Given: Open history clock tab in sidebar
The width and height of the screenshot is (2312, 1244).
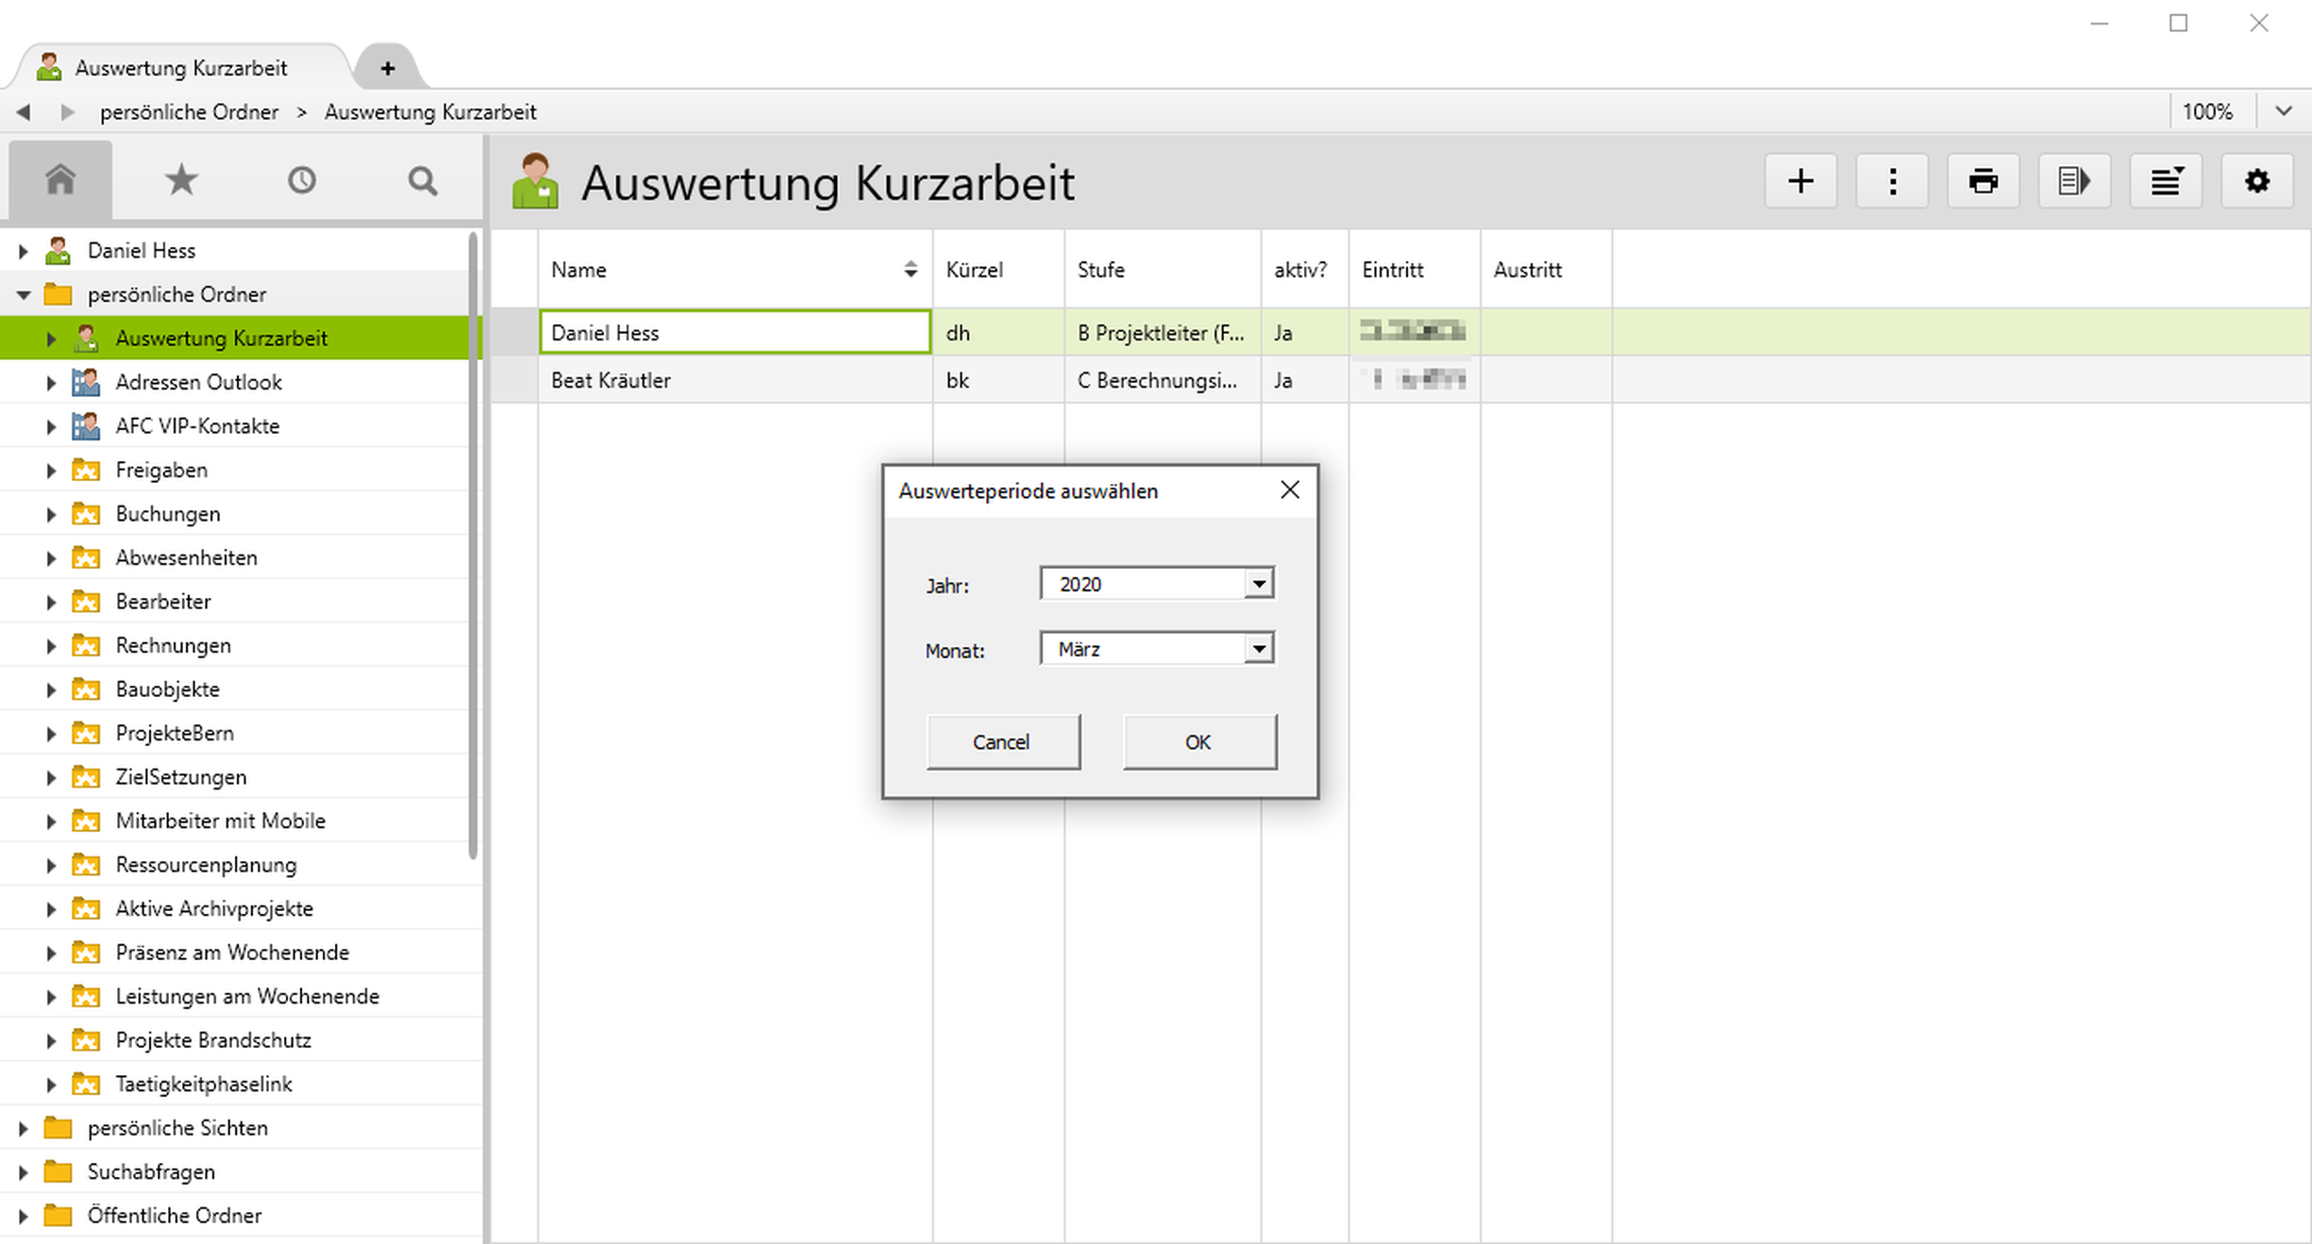Looking at the screenshot, I should pos(302,180).
